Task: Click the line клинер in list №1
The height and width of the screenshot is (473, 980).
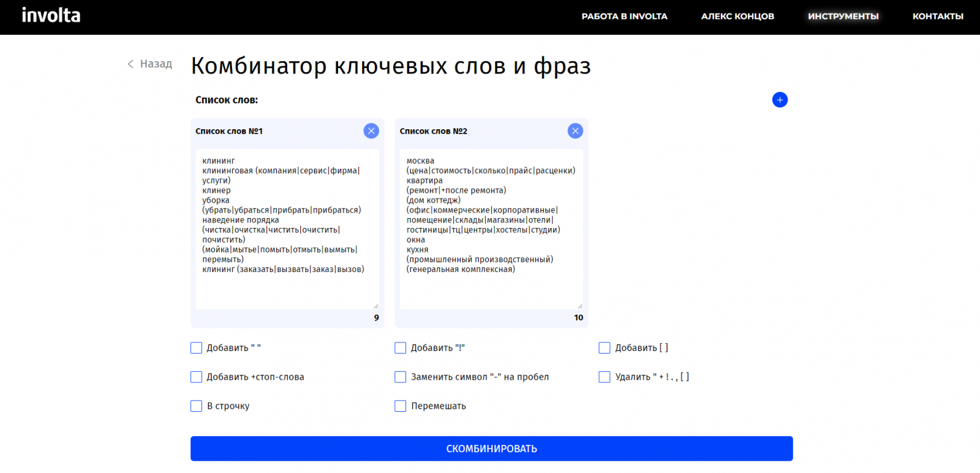Action: point(217,191)
